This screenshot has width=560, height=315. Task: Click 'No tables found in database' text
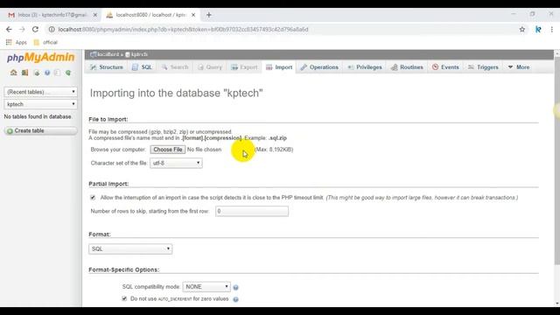click(x=38, y=116)
